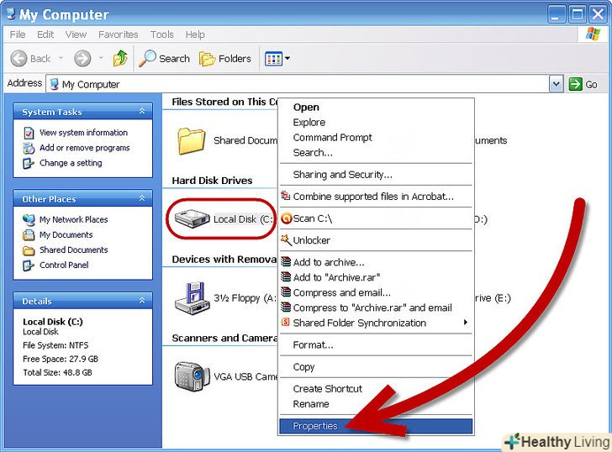The image size is (612, 452).
Task: Open the Views toolbar icon
Action: click(x=273, y=59)
